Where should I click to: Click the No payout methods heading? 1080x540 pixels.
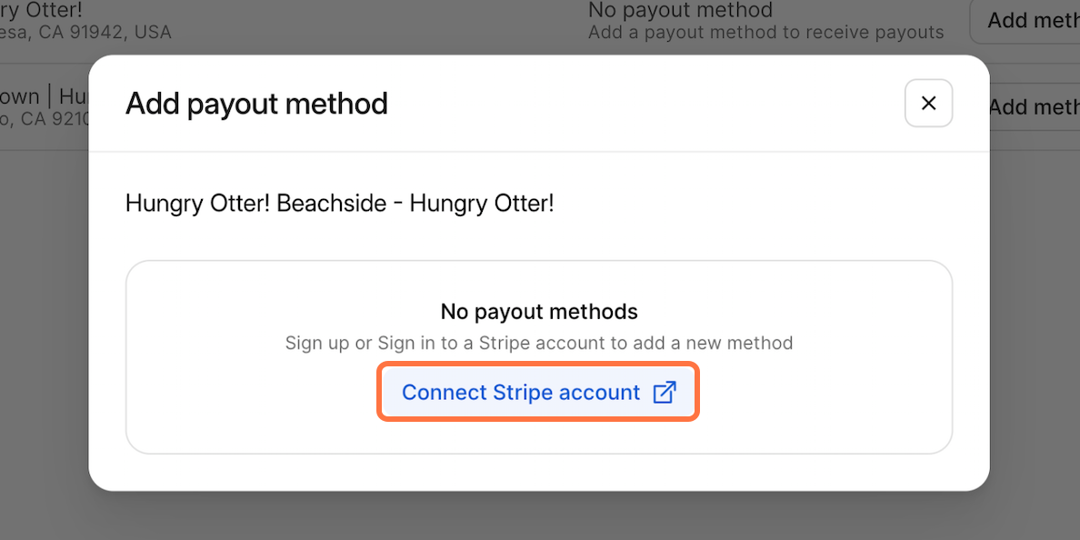538,311
